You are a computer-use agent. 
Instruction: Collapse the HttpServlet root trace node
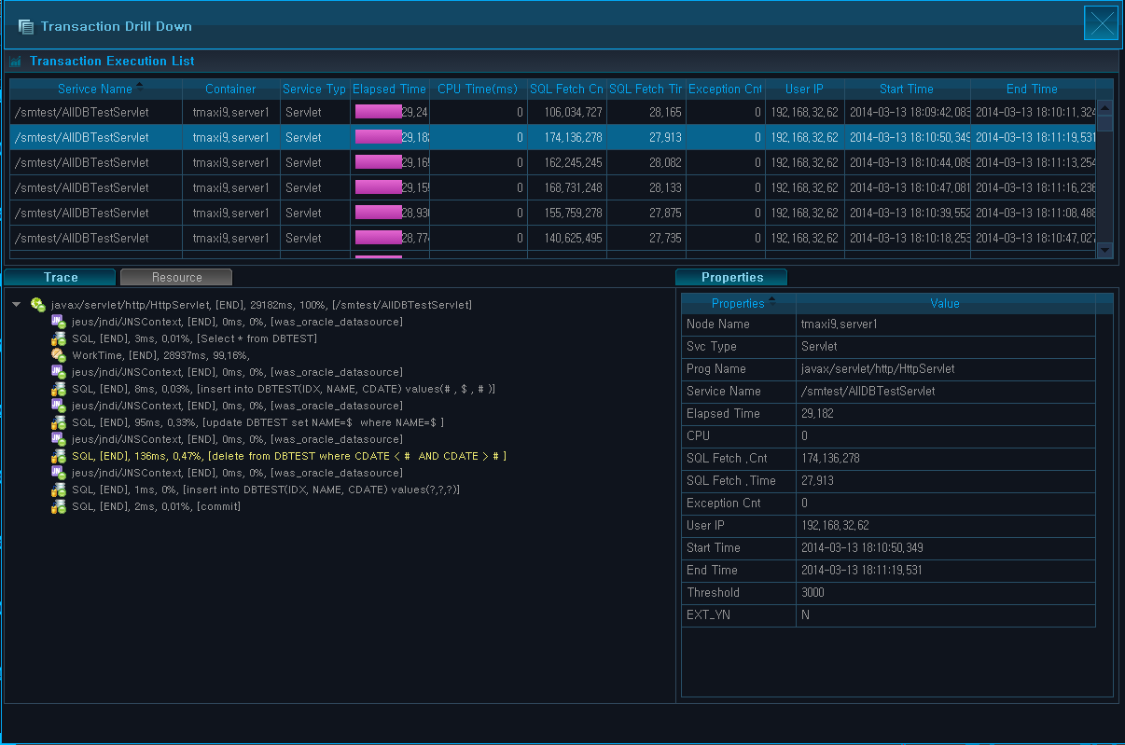(x=17, y=305)
